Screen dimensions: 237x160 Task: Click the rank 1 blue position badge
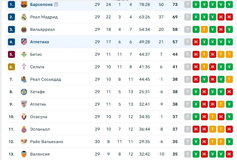click(x=11, y=5)
